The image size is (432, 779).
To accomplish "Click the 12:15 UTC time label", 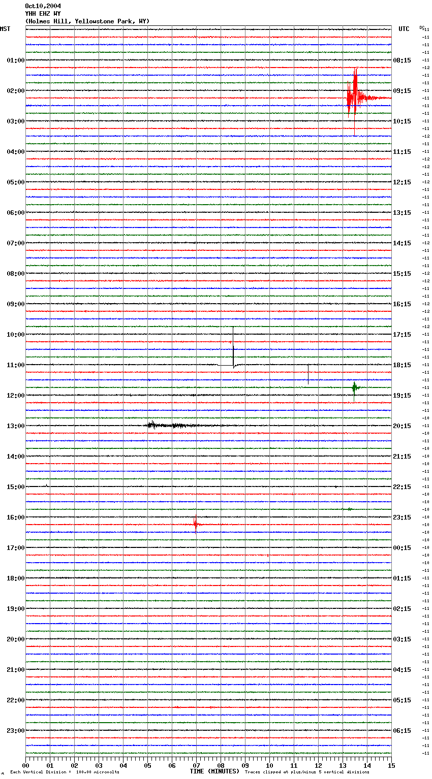I will tap(402, 182).
